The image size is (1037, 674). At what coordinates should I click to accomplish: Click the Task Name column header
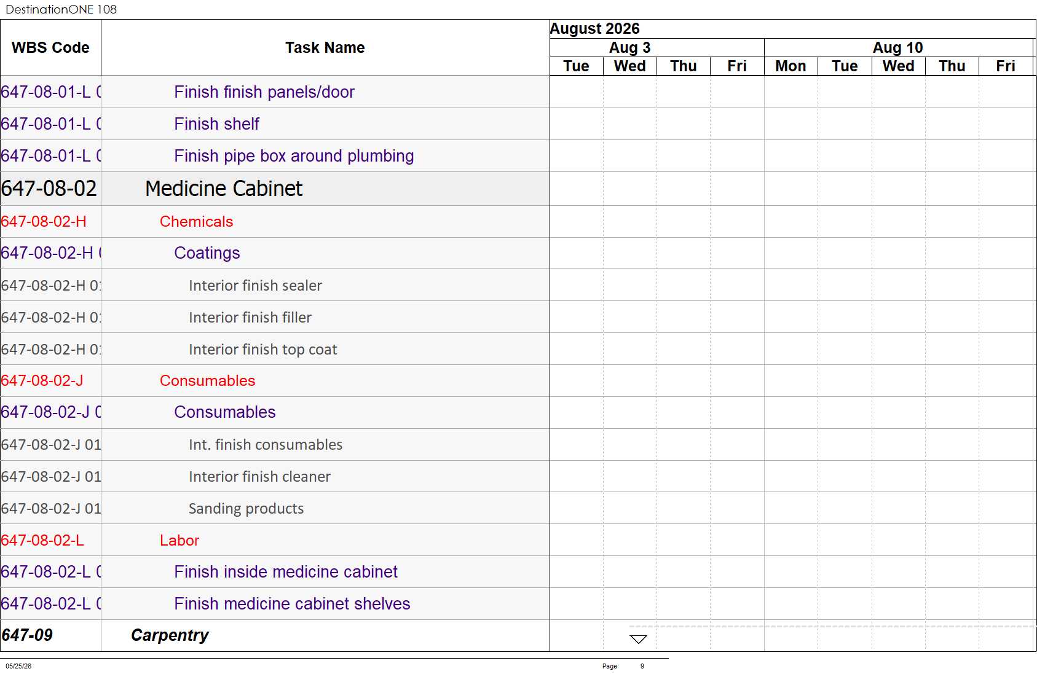click(325, 48)
